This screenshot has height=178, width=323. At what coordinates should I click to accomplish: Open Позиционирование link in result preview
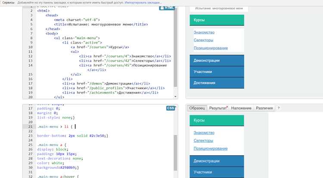[211, 48]
